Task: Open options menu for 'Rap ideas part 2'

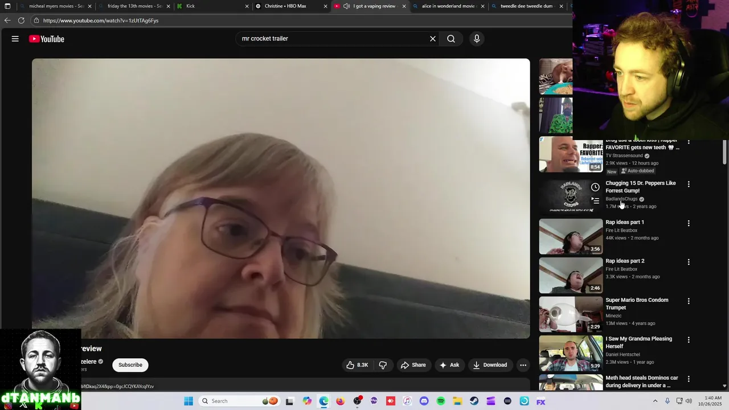Action: [x=689, y=262]
